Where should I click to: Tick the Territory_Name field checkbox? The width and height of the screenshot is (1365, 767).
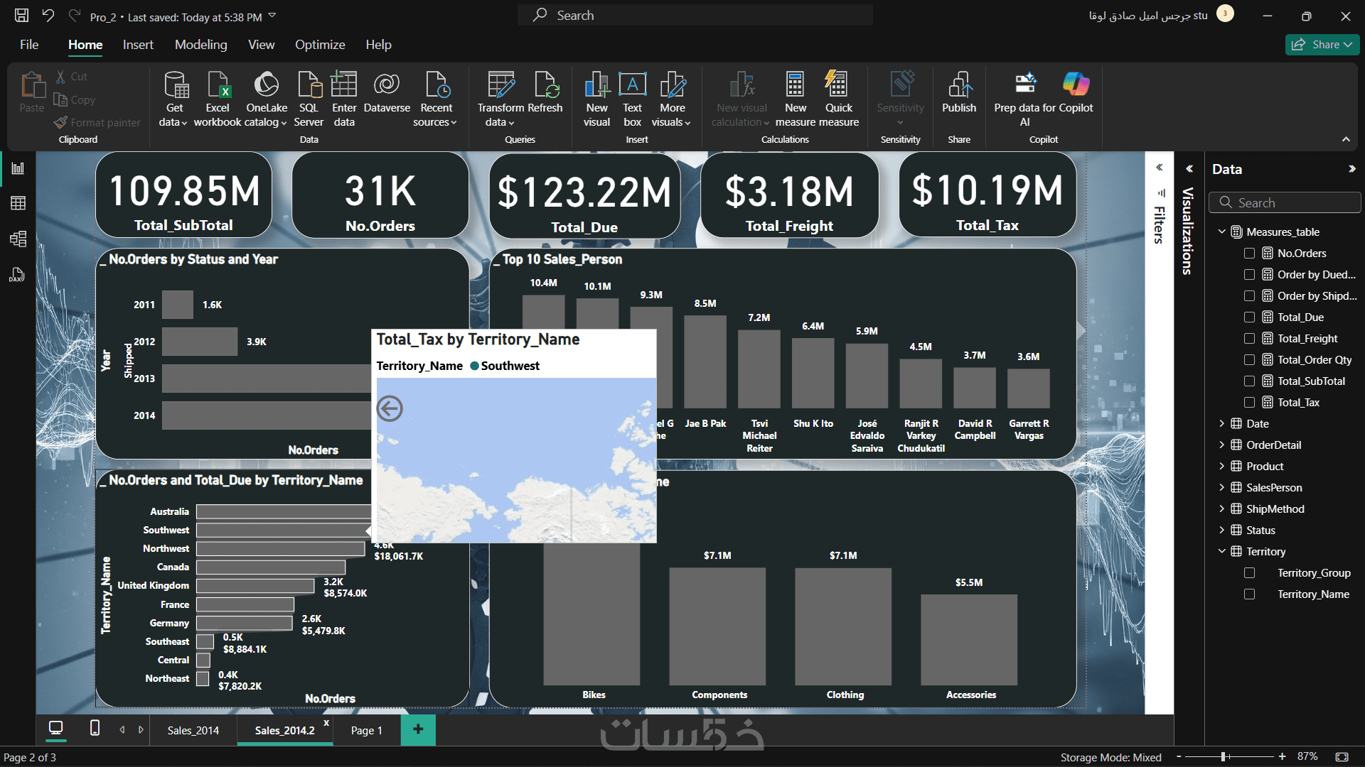pos(1249,594)
